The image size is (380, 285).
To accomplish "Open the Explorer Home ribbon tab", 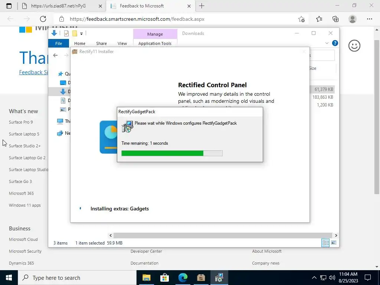I will pyautogui.click(x=80, y=43).
